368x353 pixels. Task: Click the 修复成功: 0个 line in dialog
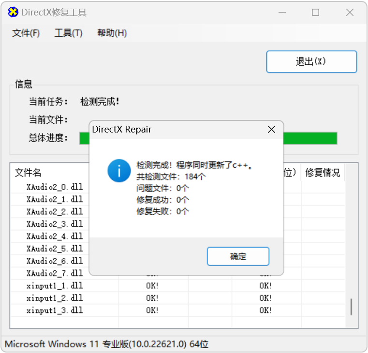pyautogui.click(x=162, y=200)
